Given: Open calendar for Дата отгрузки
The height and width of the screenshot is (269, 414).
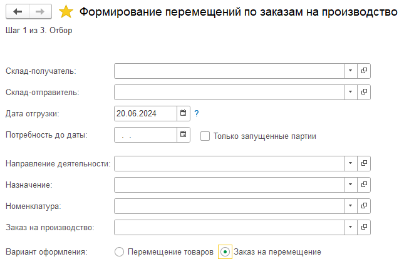Looking at the screenshot, I should 184,113.
